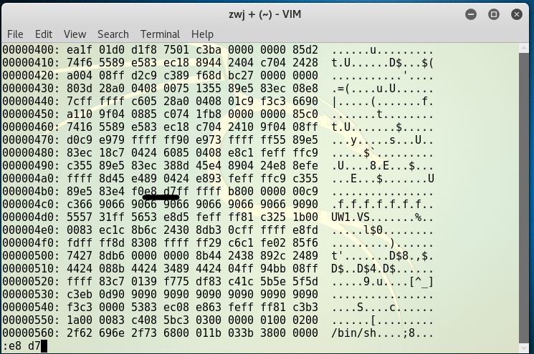Click offset '00000420:'
The width and height of the screenshot is (534, 354).
[x=31, y=75]
